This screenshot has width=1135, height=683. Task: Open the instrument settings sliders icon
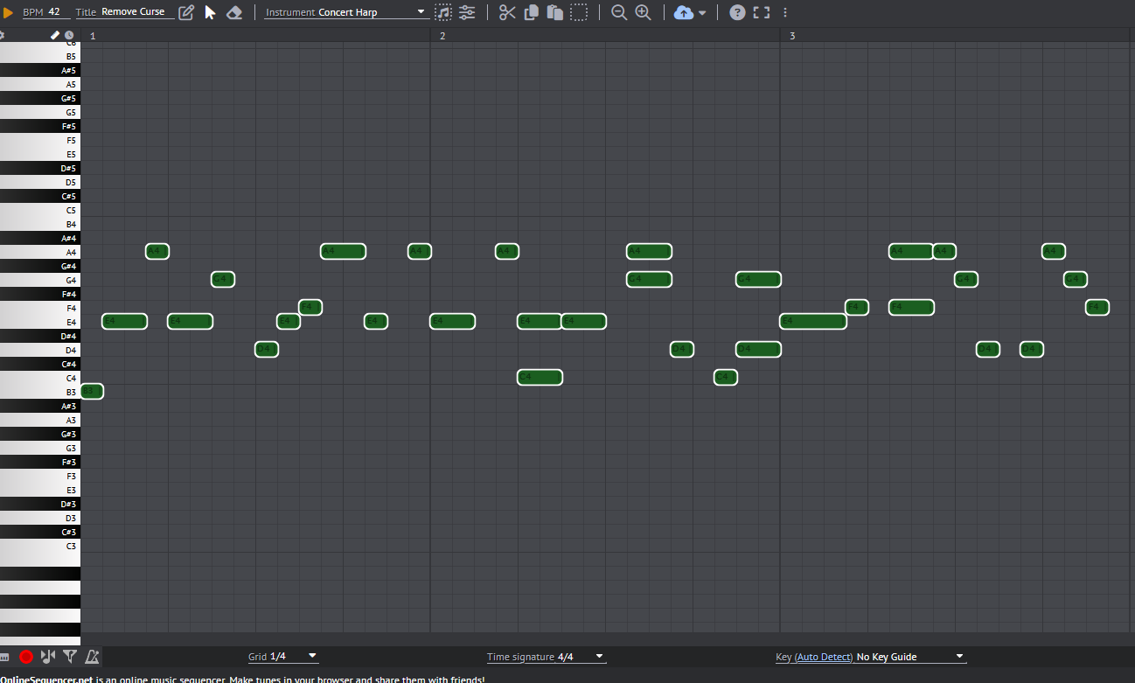coord(467,12)
